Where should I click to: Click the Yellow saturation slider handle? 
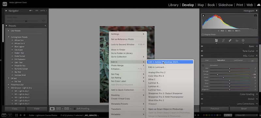click(217, 75)
